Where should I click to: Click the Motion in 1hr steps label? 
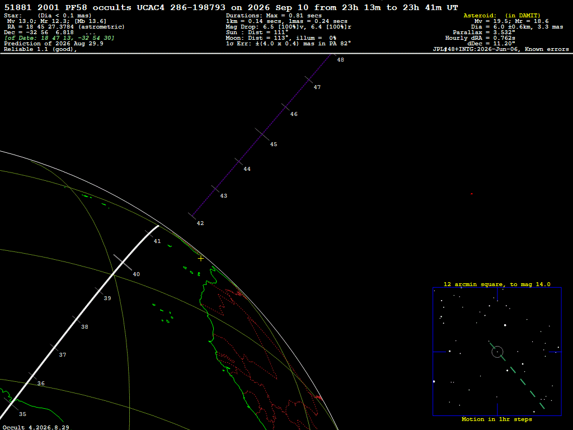497,419
